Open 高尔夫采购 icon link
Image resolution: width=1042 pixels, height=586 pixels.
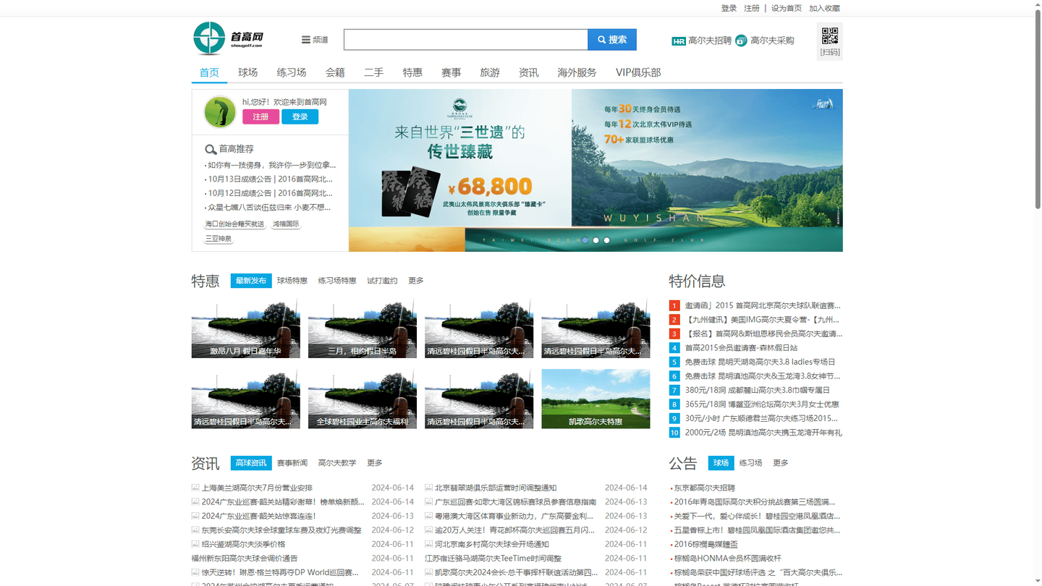765,41
